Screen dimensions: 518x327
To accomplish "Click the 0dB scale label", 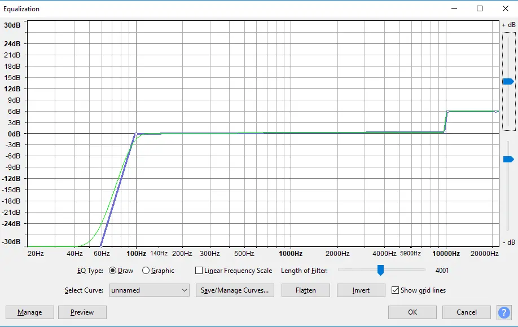I will coord(14,134).
